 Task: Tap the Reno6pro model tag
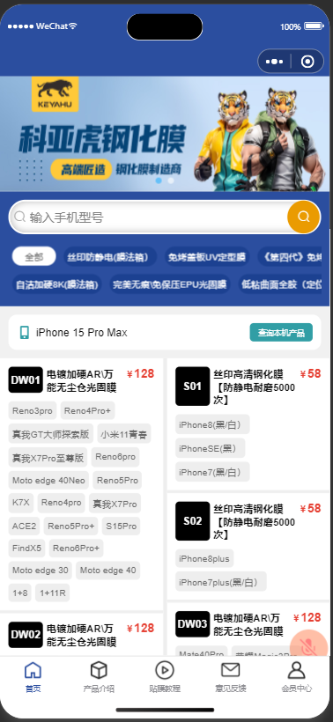(x=115, y=457)
